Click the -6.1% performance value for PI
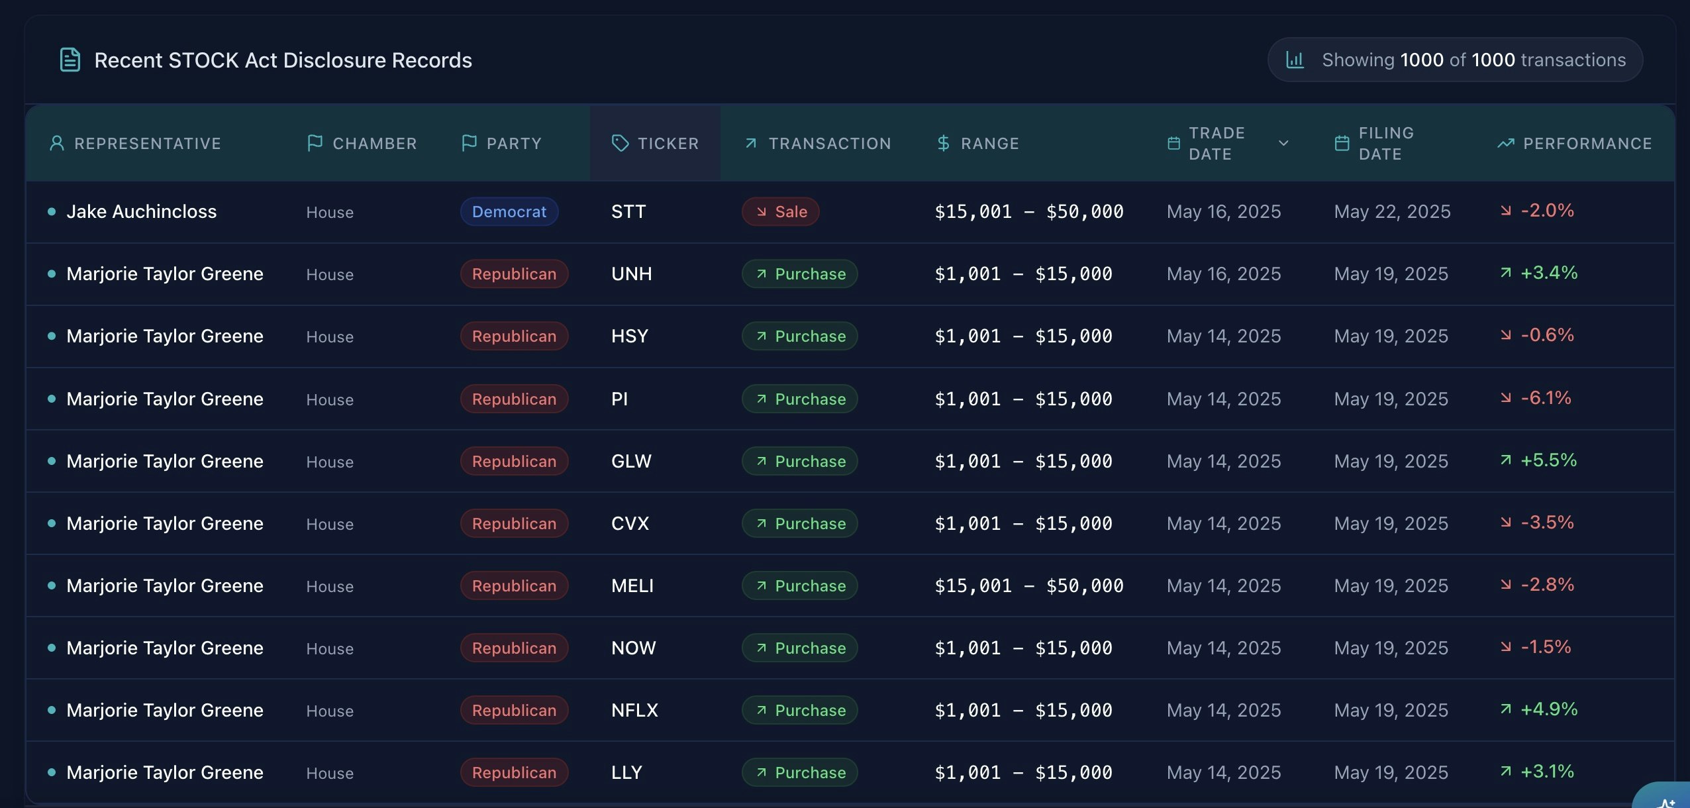Image resolution: width=1690 pixels, height=808 pixels. (x=1546, y=398)
